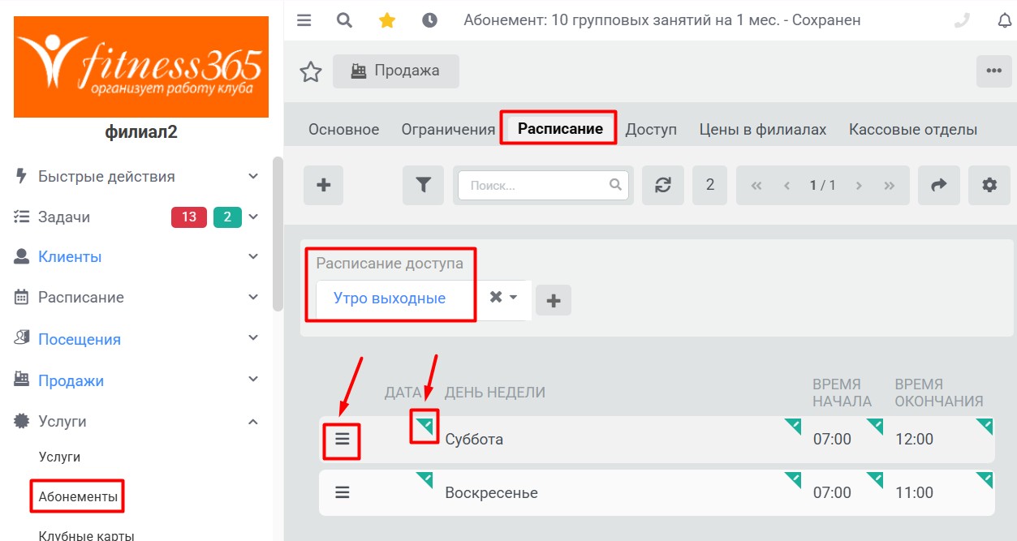The height and width of the screenshot is (541, 1017).
Task: Sort by ДЕНЬ НЕДЕЛИ column header
Action: pos(495,393)
